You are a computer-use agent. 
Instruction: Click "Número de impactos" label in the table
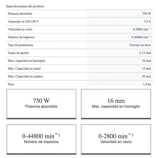coord(21,37)
